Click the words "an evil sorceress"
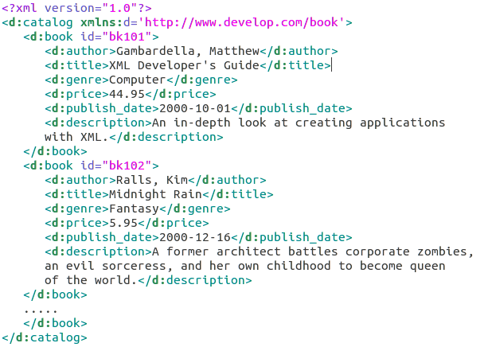This screenshot has height=347, width=492. (x=105, y=266)
